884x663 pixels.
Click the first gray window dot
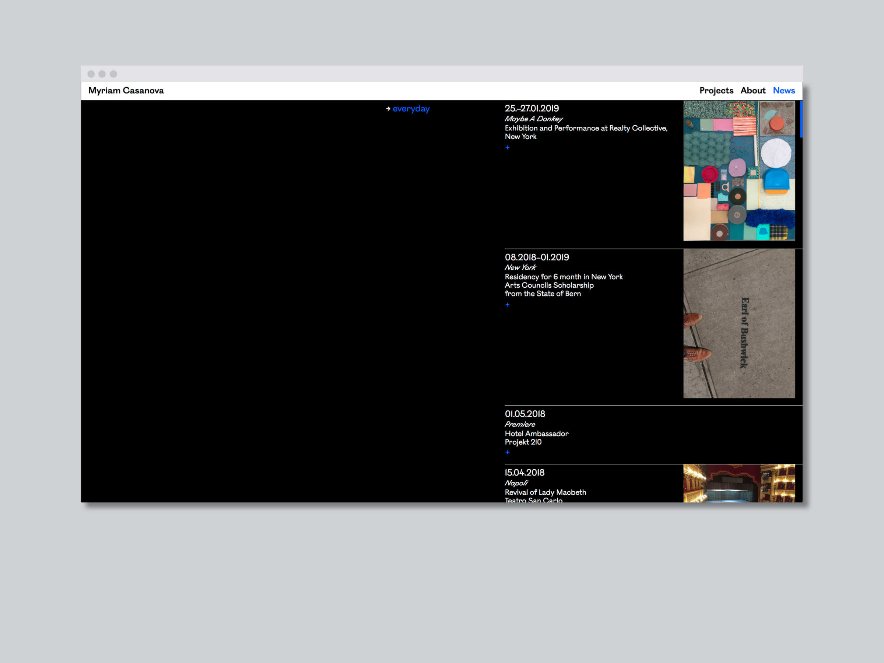click(x=91, y=74)
